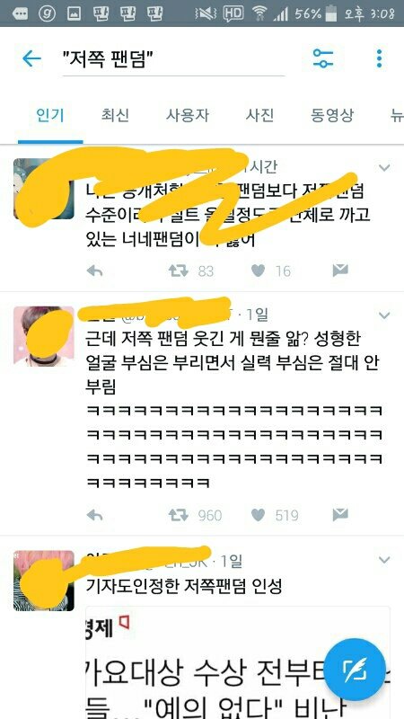Send second tweet via message envelope icon
The height and width of the screenshot is (719, 404).
tap(340, 515)
